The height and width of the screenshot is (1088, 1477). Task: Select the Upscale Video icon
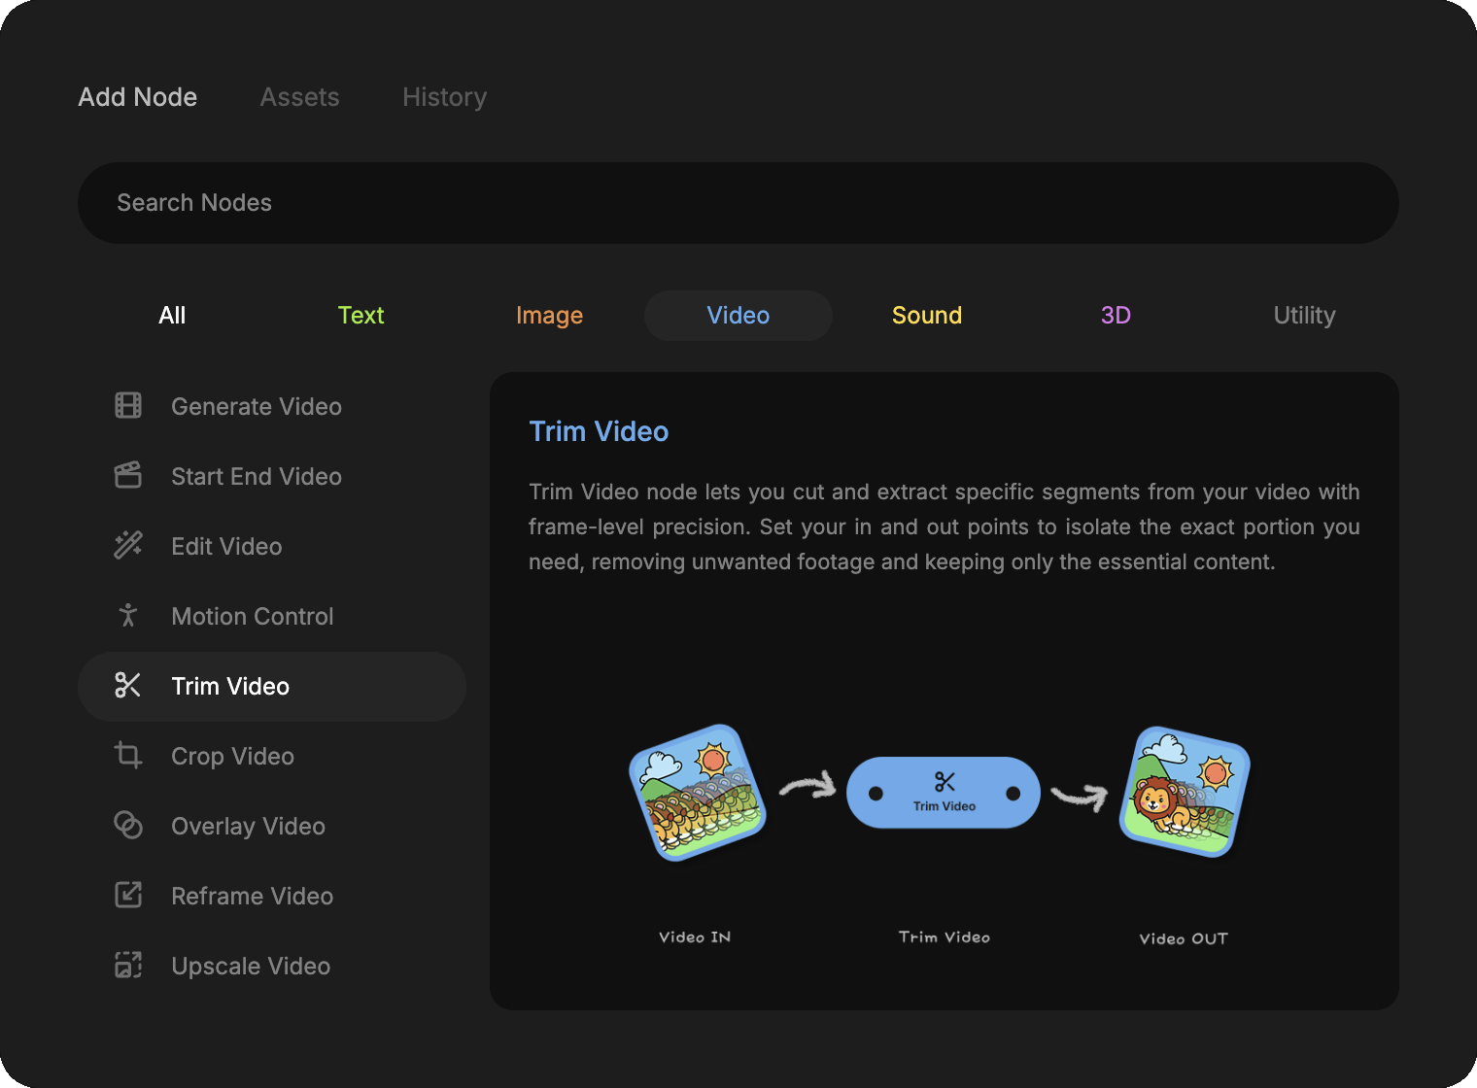(128, 966)
